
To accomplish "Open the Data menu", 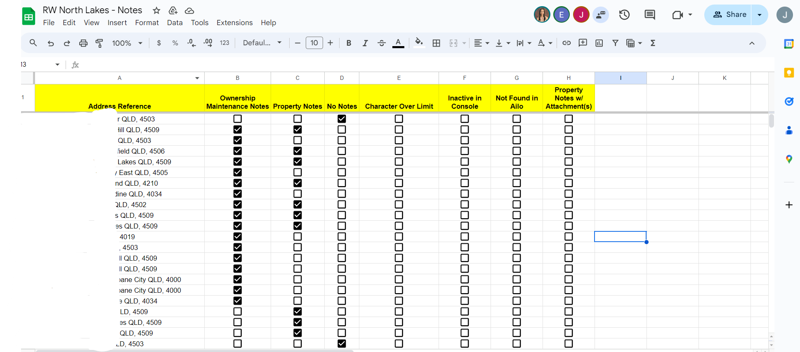I will [x=175, y=23].
